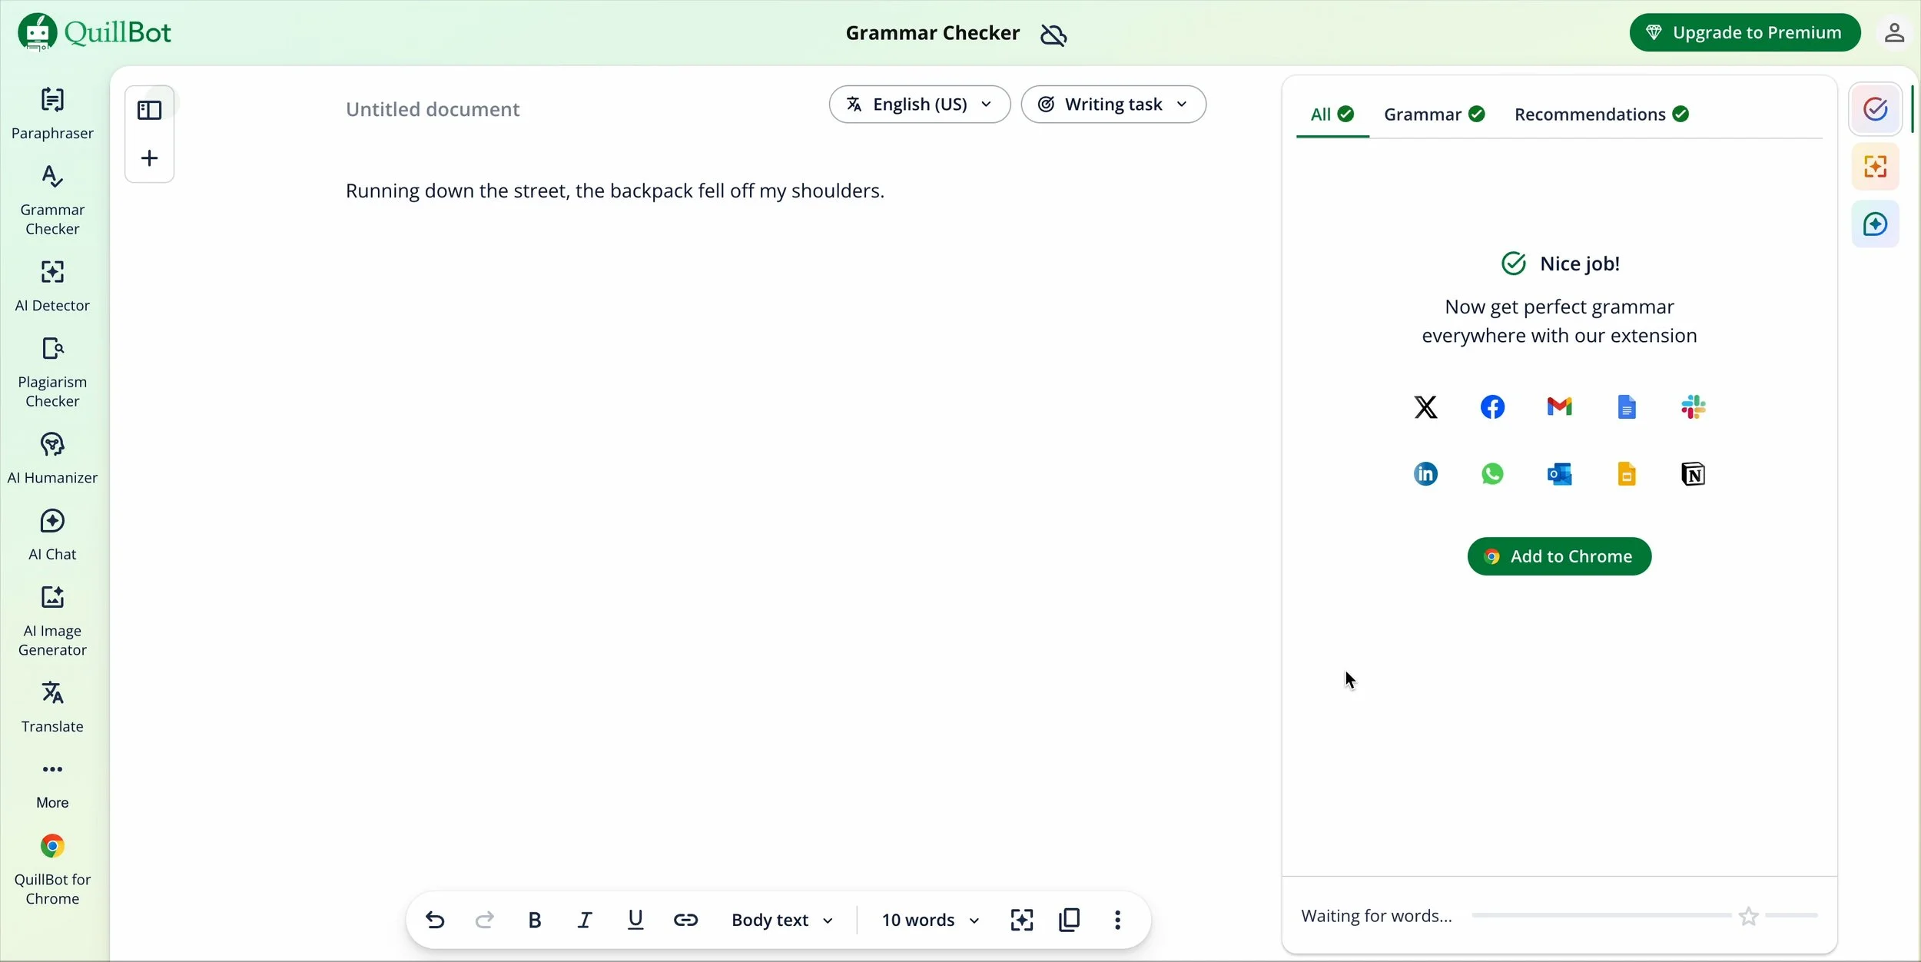Click the LinkedIn extension icon
The image size is (1921, 962).
click(x=1425, y=475)
